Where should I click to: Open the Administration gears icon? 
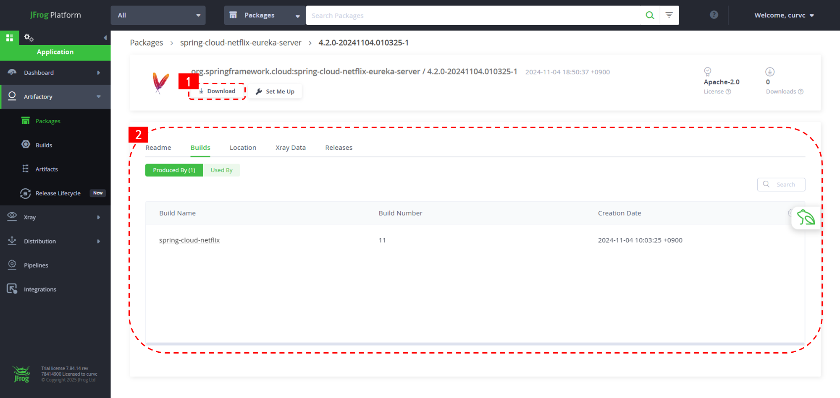coord(29,38)
